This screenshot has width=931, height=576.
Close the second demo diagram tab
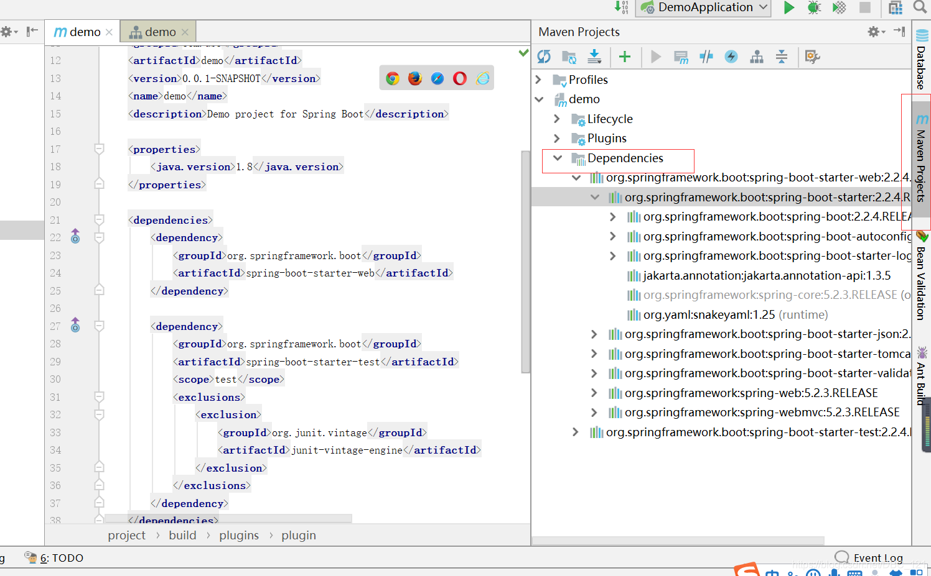coord(185,32)
